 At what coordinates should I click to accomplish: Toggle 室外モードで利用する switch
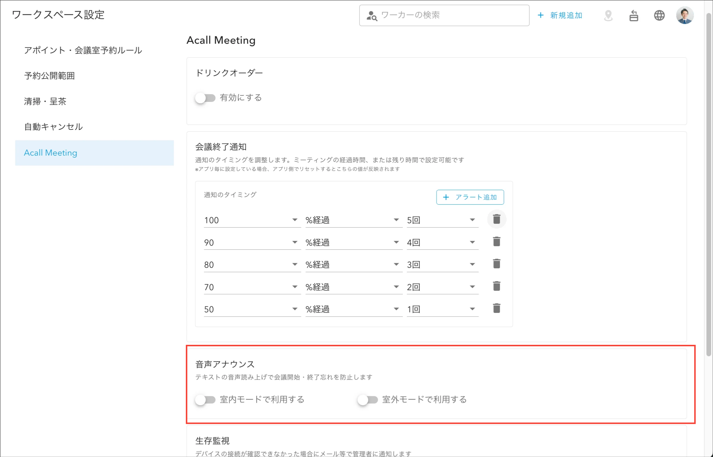[367, 400]
